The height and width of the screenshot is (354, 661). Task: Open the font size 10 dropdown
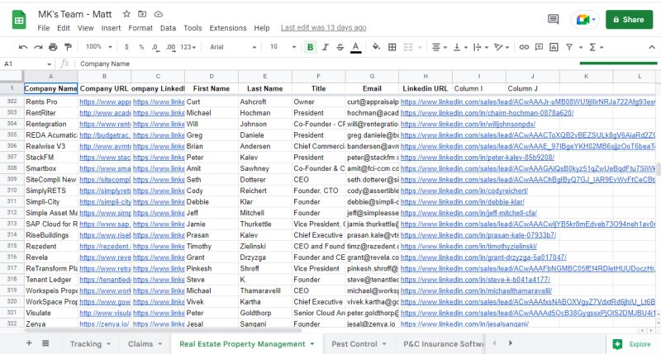coord(283,47)
